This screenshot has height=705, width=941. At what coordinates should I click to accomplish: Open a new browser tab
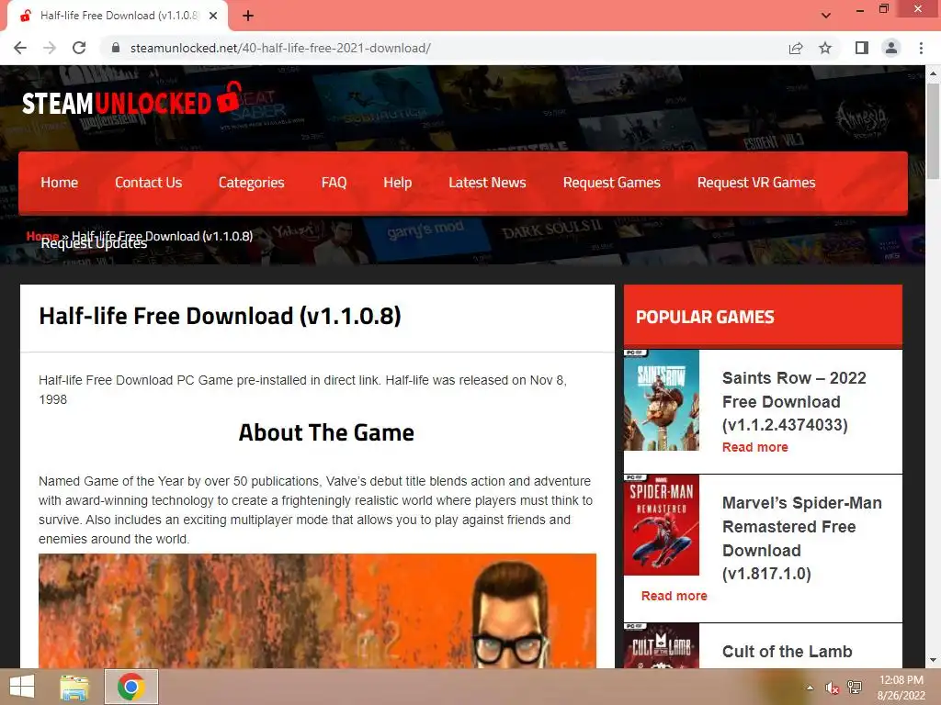(248, 16)
